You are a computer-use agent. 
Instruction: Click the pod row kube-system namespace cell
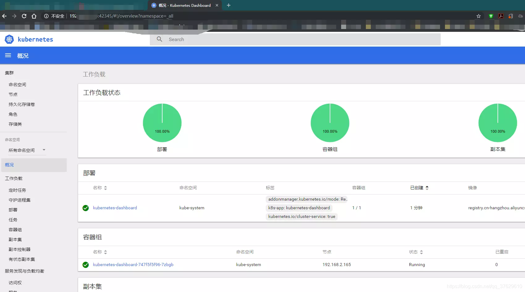(248, 265)
